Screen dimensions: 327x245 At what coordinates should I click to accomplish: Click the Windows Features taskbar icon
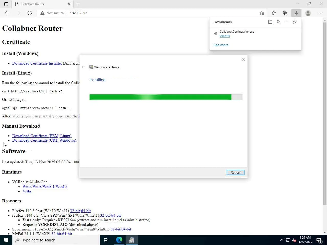132,240
